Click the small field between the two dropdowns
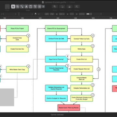 tap(72, 14)
